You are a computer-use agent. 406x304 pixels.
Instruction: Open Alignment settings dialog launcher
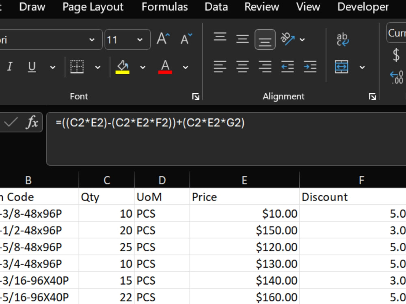coord(372,97)
